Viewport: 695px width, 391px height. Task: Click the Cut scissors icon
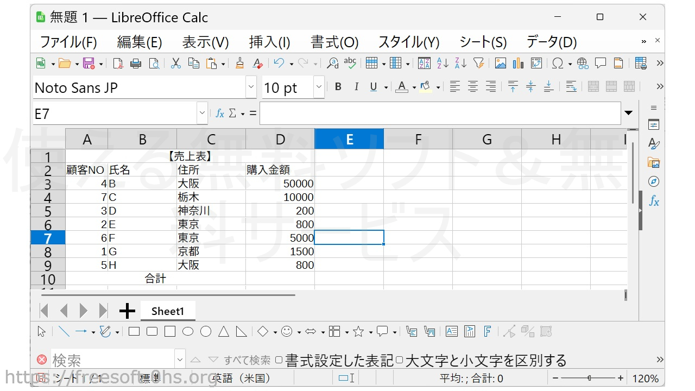tap(175, 64)
